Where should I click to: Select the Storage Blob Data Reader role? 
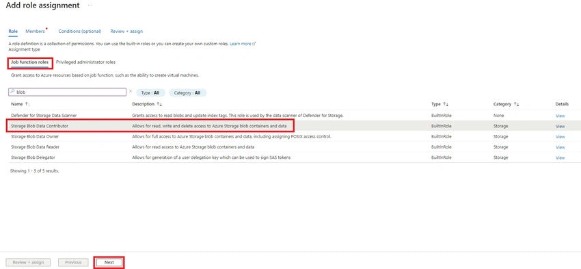click(x=295, y=147)
